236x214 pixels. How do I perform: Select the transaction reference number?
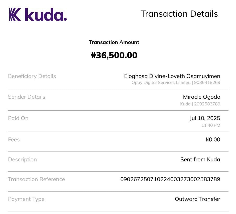click(170, 179)
